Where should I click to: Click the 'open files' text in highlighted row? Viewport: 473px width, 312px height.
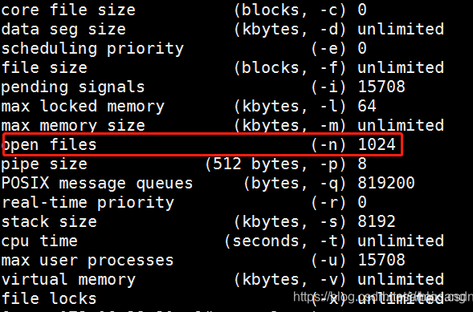49,145
